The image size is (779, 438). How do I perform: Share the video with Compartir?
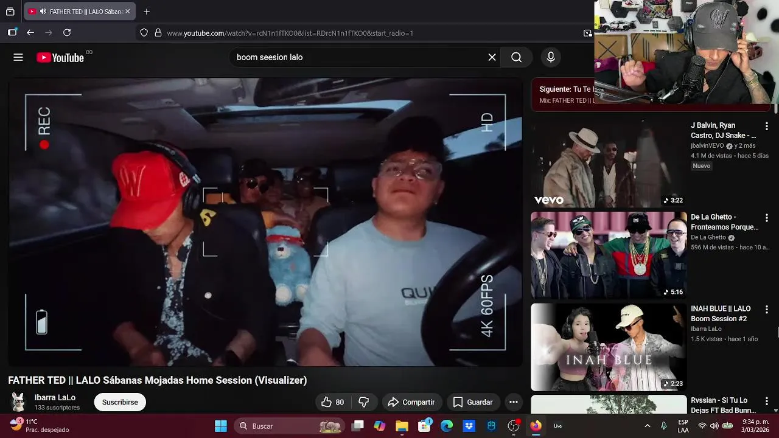[x=411, y=402]
